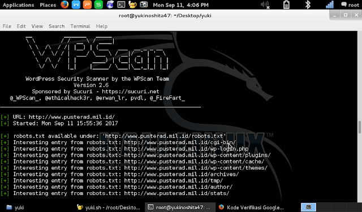Open the terminal View menu
Screen dimensions: 362x212
(x=37, y=27)
